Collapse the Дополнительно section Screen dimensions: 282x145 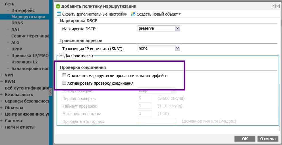[x=61, y=55]
